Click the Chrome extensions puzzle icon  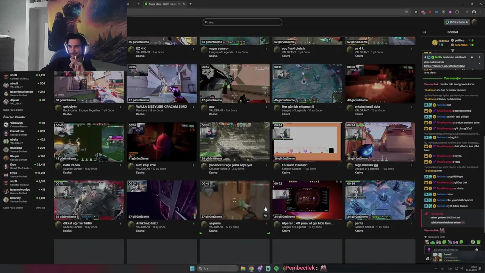coord(457,12)
